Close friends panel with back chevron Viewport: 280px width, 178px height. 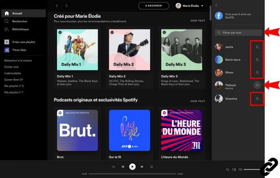[216, 5]
